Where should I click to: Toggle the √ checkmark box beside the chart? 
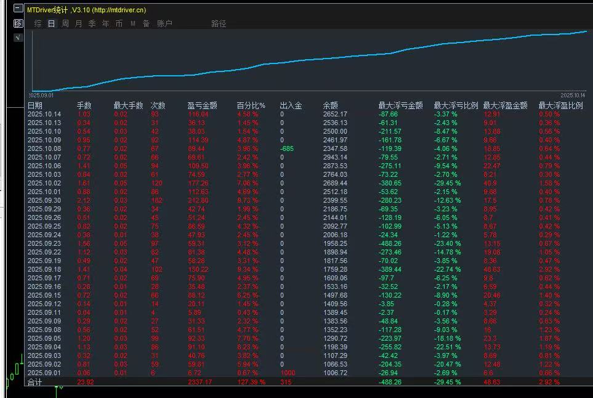[x=18, y=38]
